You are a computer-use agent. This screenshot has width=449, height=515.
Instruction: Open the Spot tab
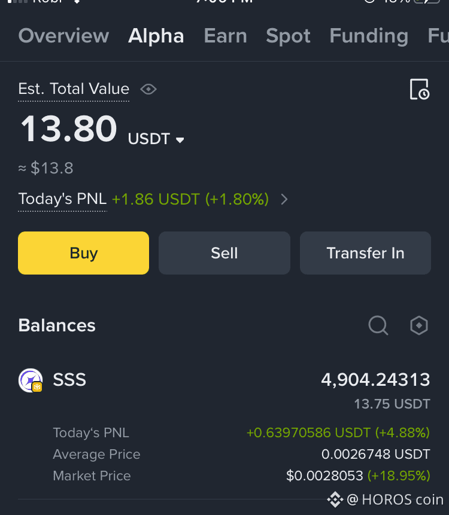(288, 35)
